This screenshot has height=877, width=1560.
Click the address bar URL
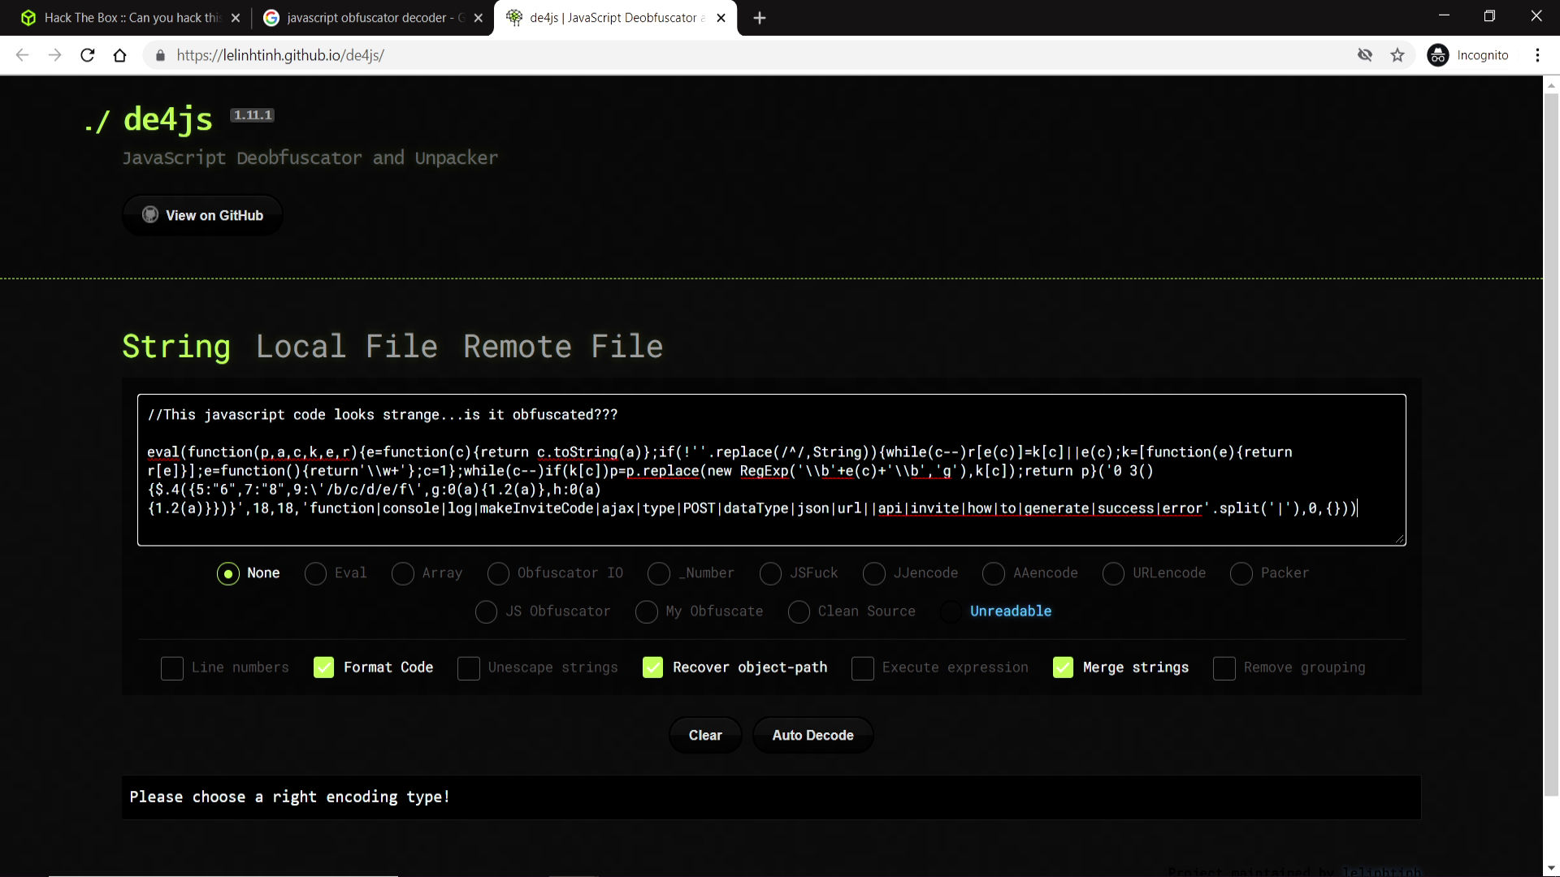[x=280, y=55]
